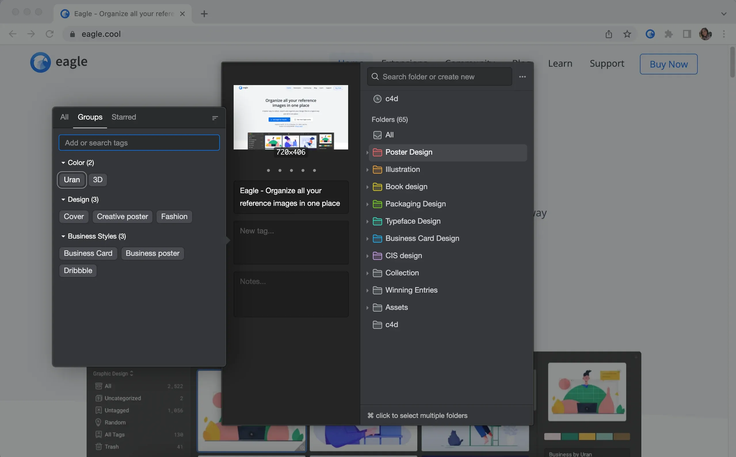Select the c4d folder at list bottom
Viewport: 736px width, 457px height.
pos(448,324)
